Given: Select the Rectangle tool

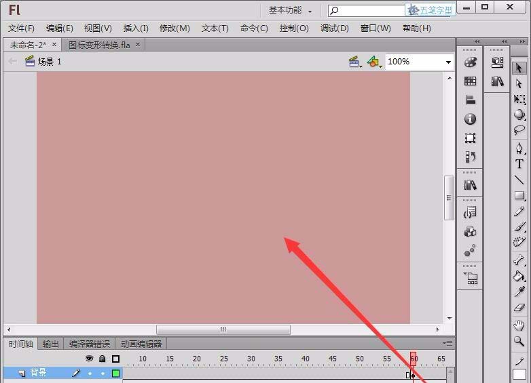Looking at the screenshot, I should point(519,195).
